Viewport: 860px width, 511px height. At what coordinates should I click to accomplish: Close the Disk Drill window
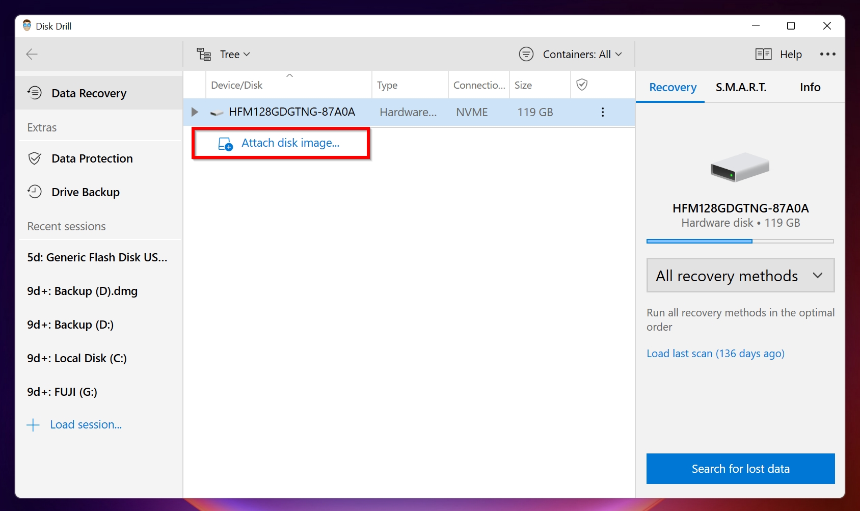pos(827,26)
